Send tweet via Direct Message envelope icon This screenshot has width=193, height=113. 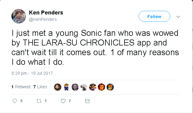(x=87, y=101)
